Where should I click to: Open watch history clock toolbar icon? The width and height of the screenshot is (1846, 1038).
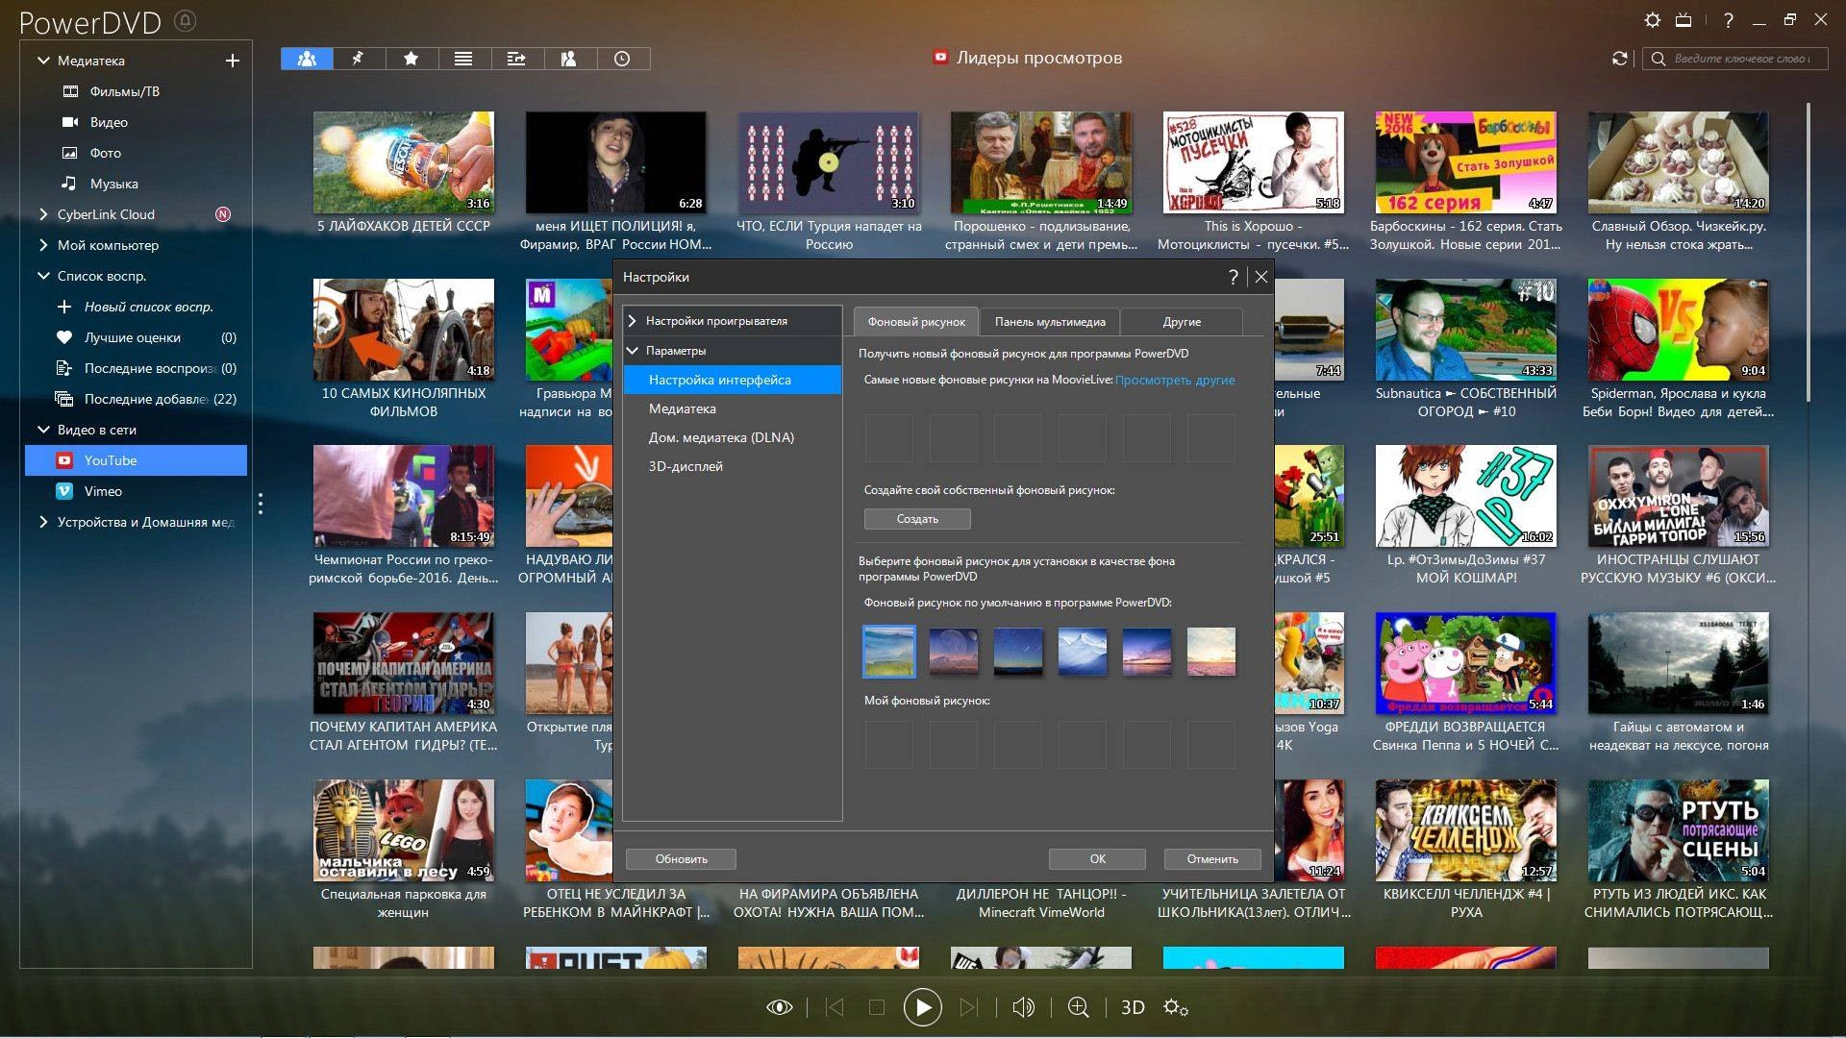[x=622, y=59]
